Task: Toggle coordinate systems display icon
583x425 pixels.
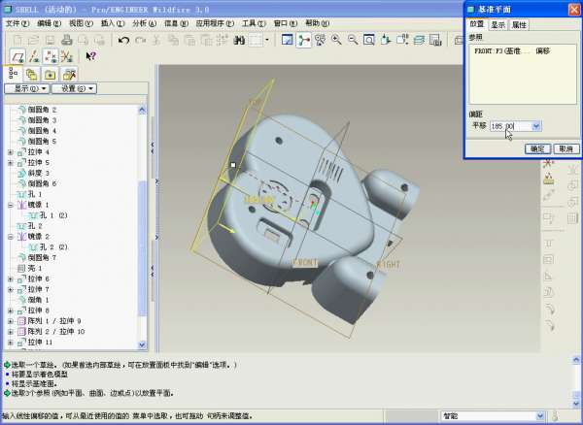Action: [66, 56]
